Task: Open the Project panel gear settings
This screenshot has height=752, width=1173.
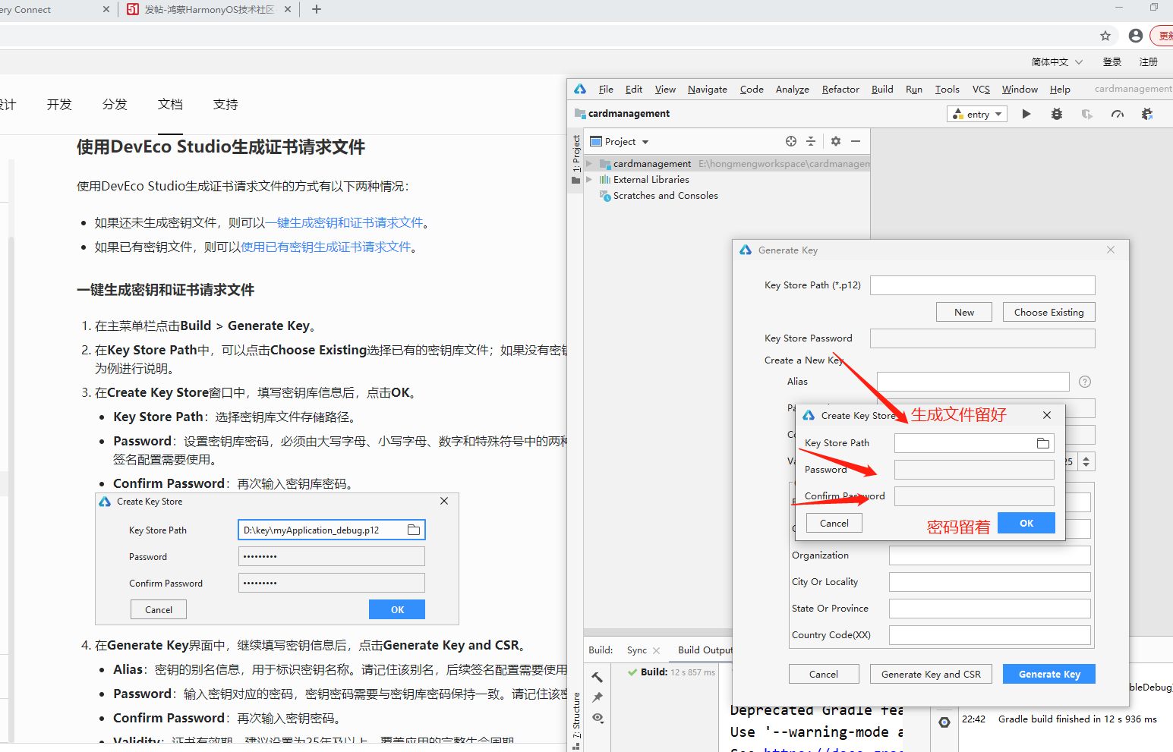Action: pyautogui.click(x=836, y=141)
